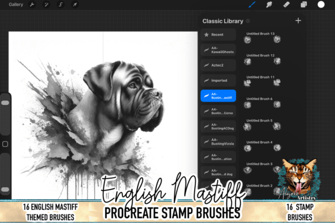The width and height of the screenshot is (335, 223).
Task: Select Untitled Brush 13
Action: point(262,37)
